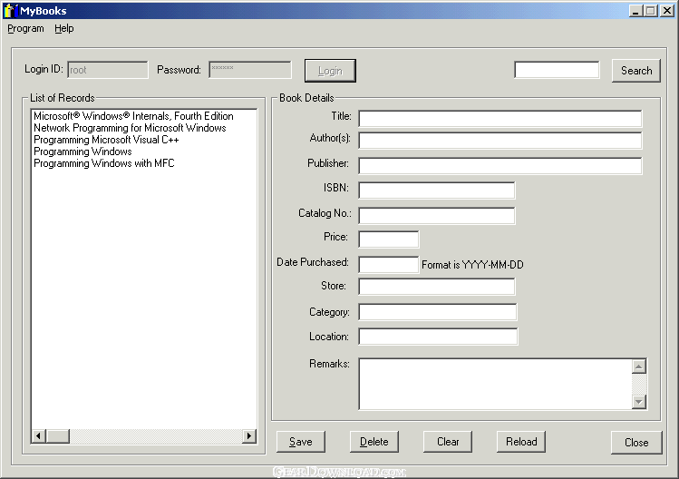The height and width of the screenshot is (479, 679).
Task: Click the Password field
Action: click(250, 70)
